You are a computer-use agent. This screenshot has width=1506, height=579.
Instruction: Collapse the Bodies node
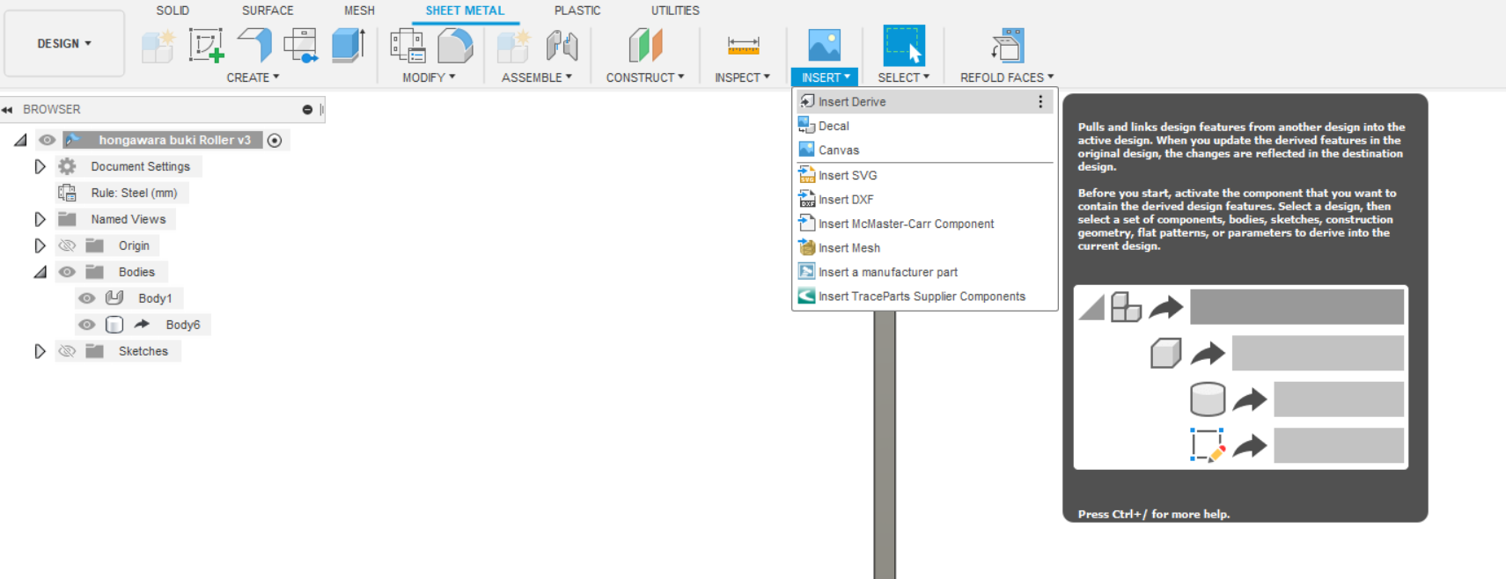click(40, 272)
